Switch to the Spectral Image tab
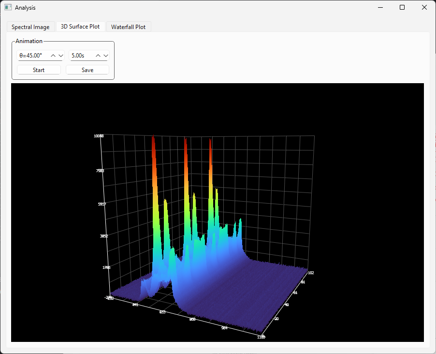The width and height of the screenshot is (436, 354). click(30, 27)
